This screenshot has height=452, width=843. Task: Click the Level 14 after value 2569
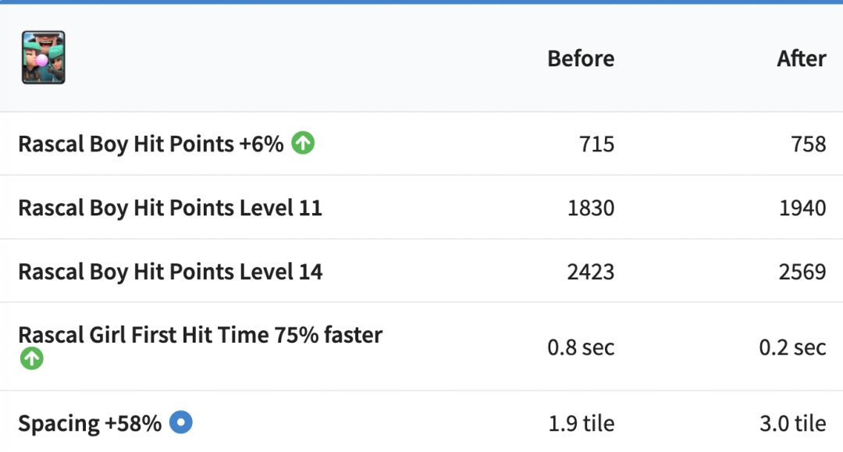[x=802, y=272]
